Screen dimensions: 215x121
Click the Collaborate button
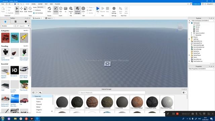click(x=196, y=4)
